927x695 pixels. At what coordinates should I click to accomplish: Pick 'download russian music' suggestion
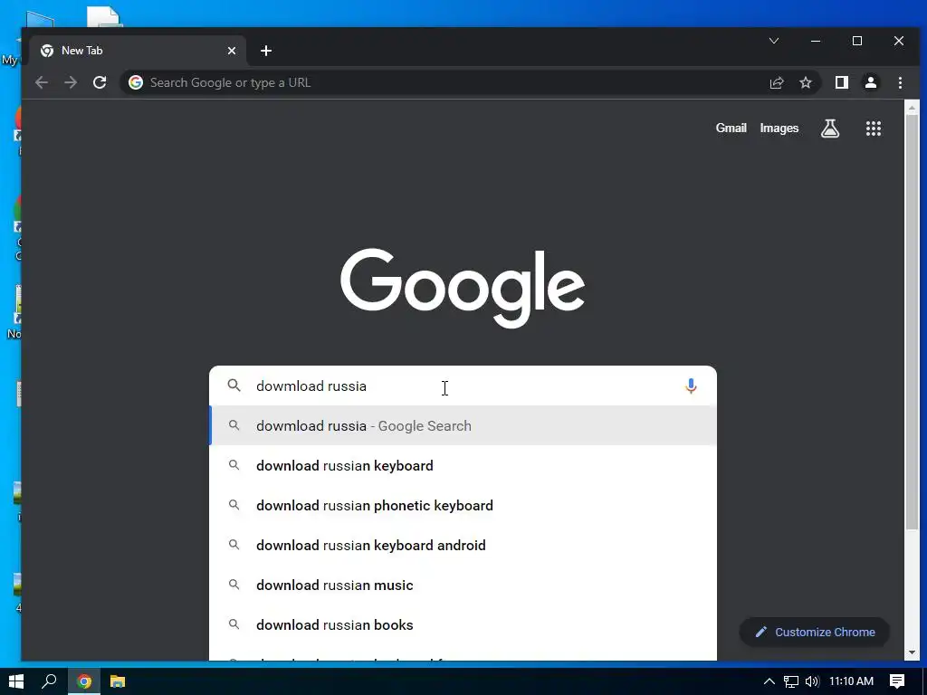(463, 586)
